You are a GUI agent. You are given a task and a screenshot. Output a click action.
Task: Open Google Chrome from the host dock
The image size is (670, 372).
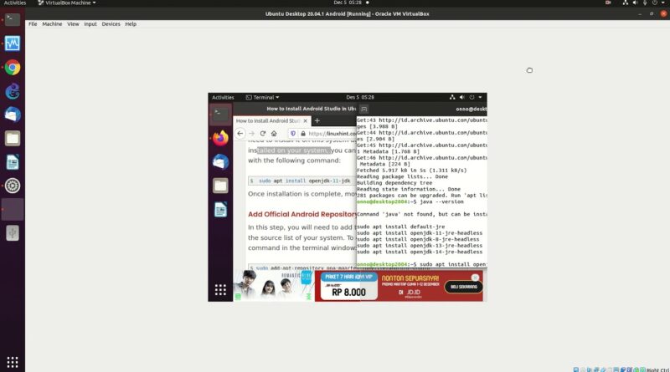(13, 68)
